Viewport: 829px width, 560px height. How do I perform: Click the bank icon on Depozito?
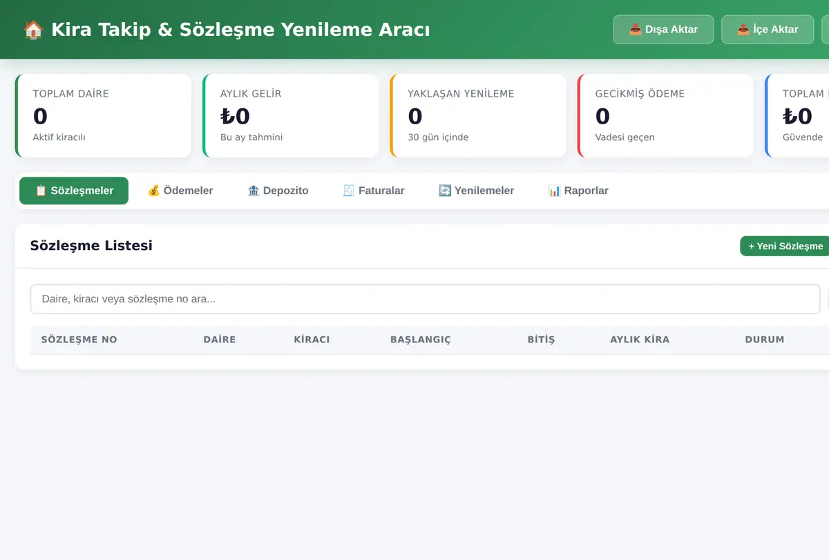254,191
